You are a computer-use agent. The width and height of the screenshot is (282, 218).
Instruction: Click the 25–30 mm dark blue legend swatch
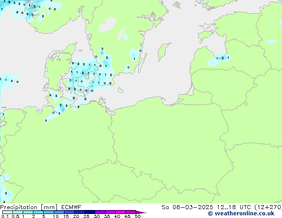(x=89, y=212)
